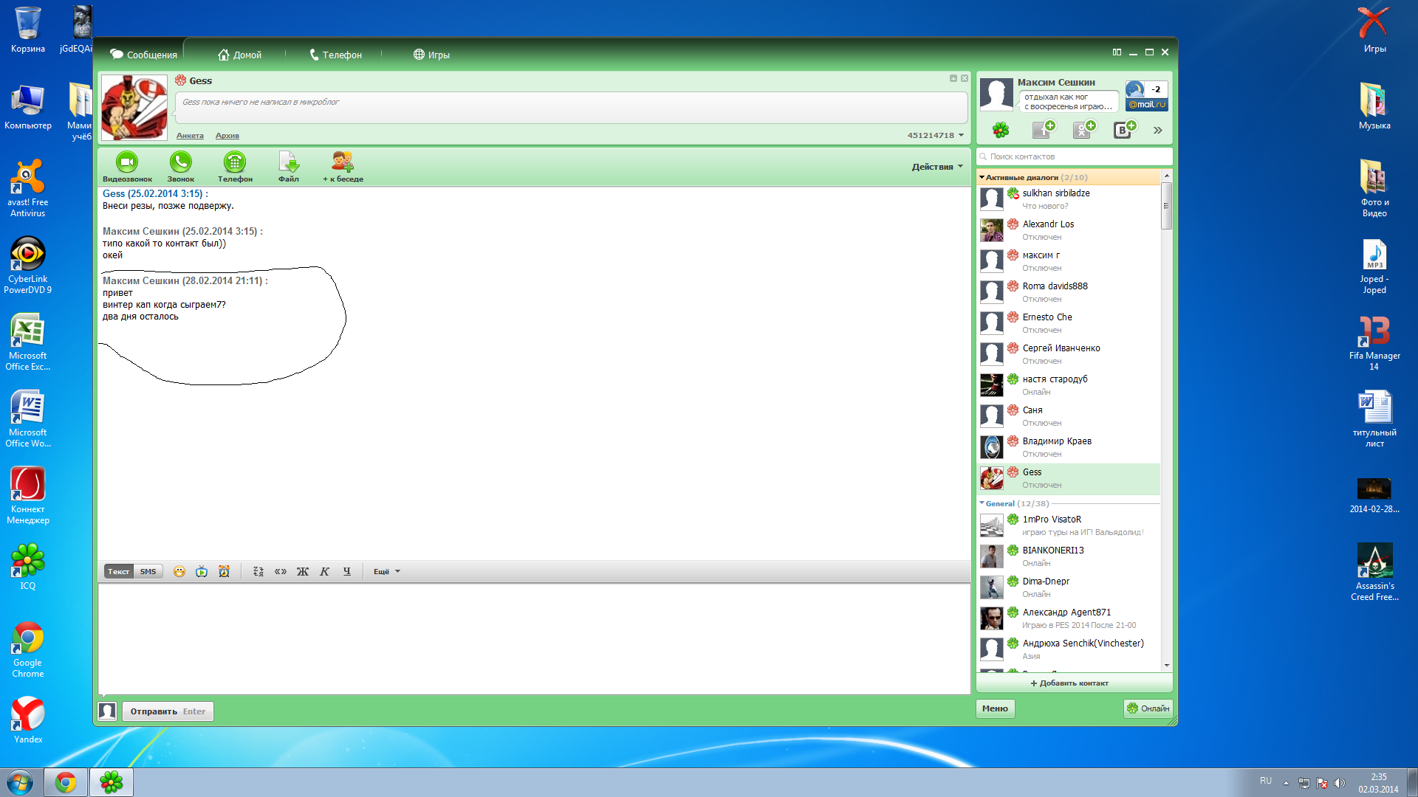1418x797 pixels.
Task: Insert quotation marks « » in message
Action: [x=281, y=571]
